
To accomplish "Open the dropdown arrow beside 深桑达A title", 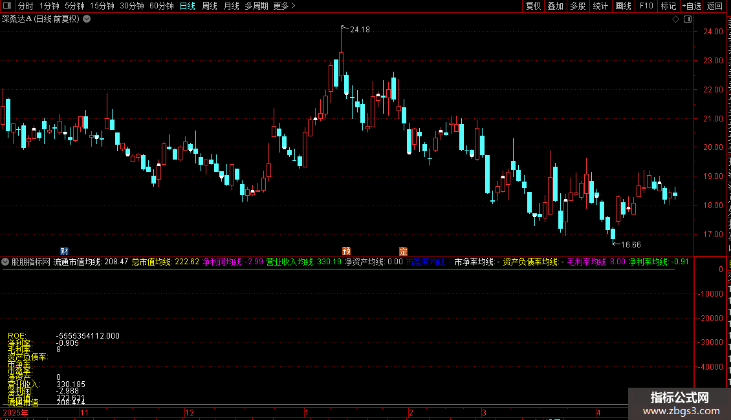I will tap(87, 19).
